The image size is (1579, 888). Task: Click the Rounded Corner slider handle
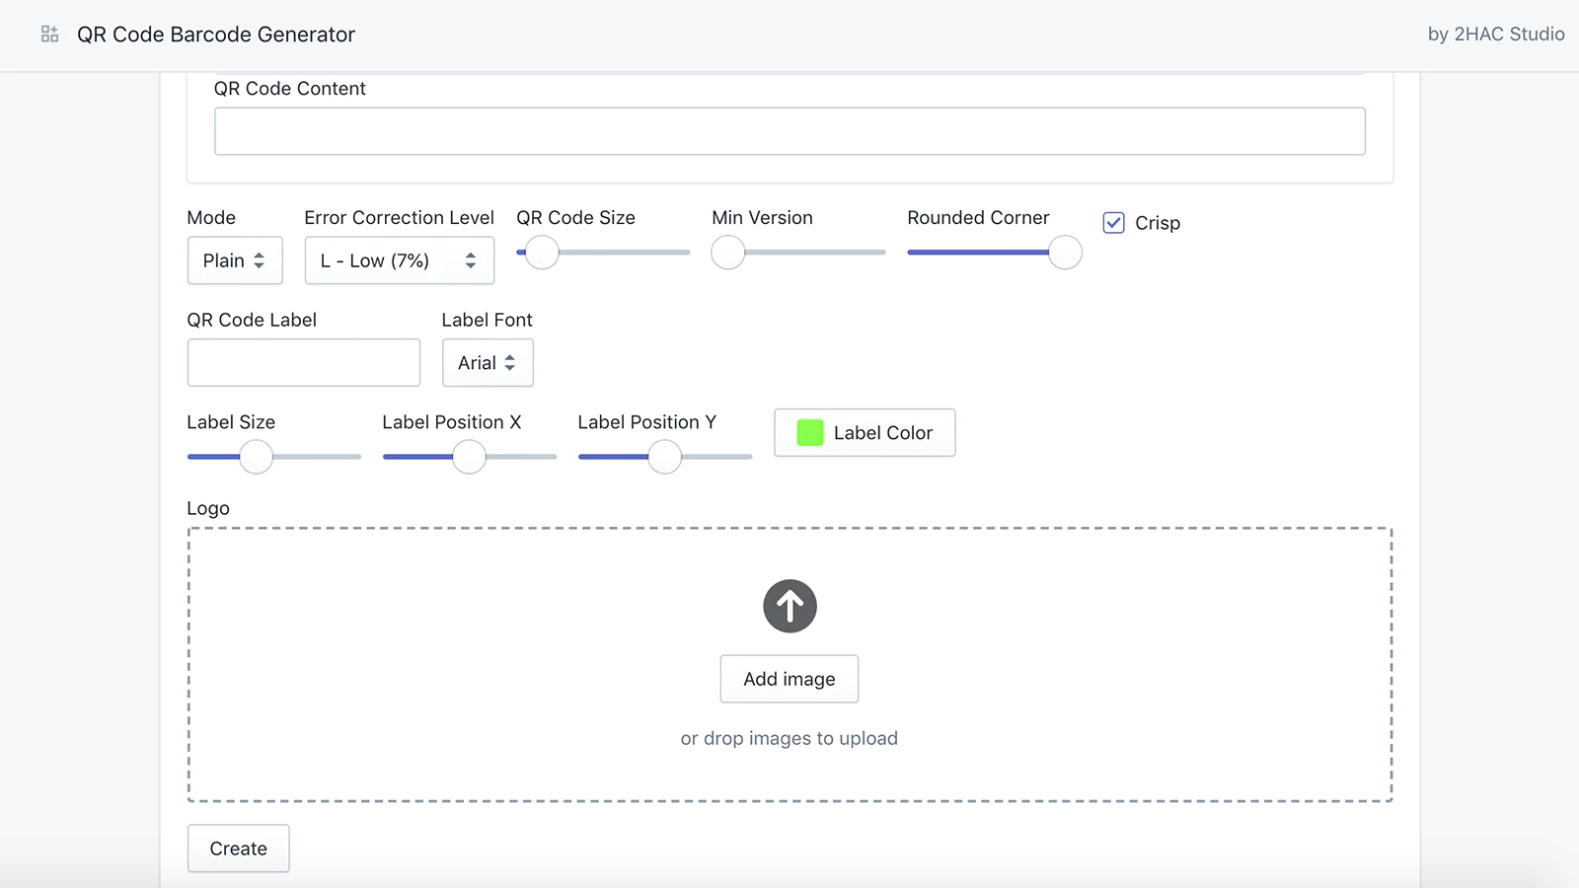[1065, 253]
